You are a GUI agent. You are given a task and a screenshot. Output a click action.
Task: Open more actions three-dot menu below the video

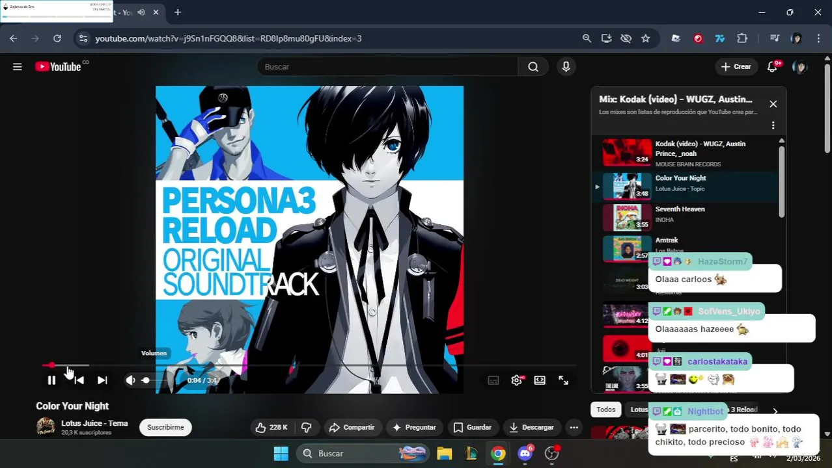pos(574,427)
